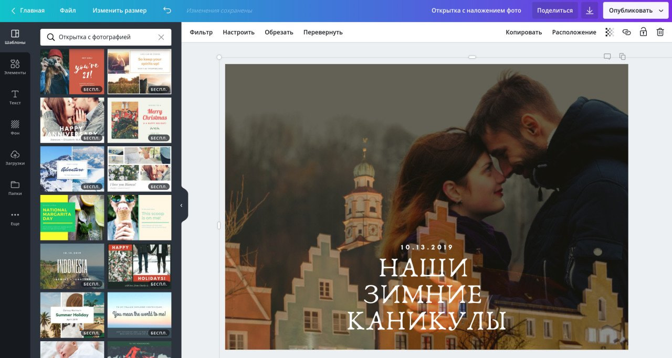Select the Indonesia template thumbnail
672x358 pixels.
click(x=72, y=266)
